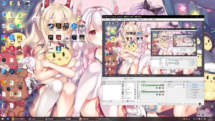Screen dimensions: 215x121
Task: Select the 视频捕获设备 source row
Action: coord(130,93)
